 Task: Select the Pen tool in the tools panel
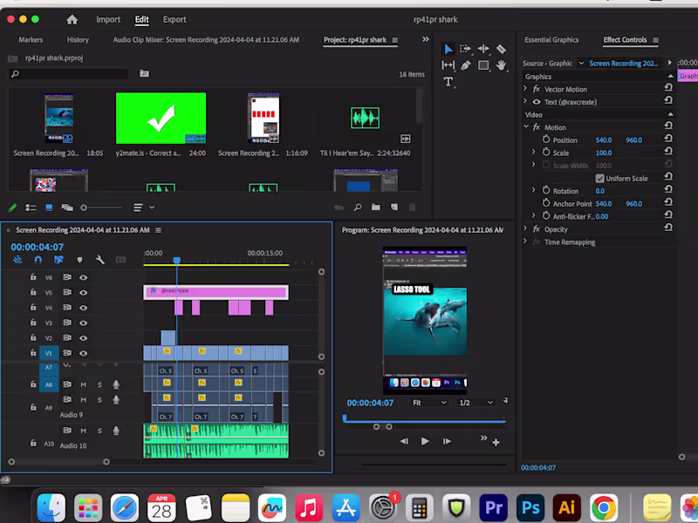click(x=466, y=65)
